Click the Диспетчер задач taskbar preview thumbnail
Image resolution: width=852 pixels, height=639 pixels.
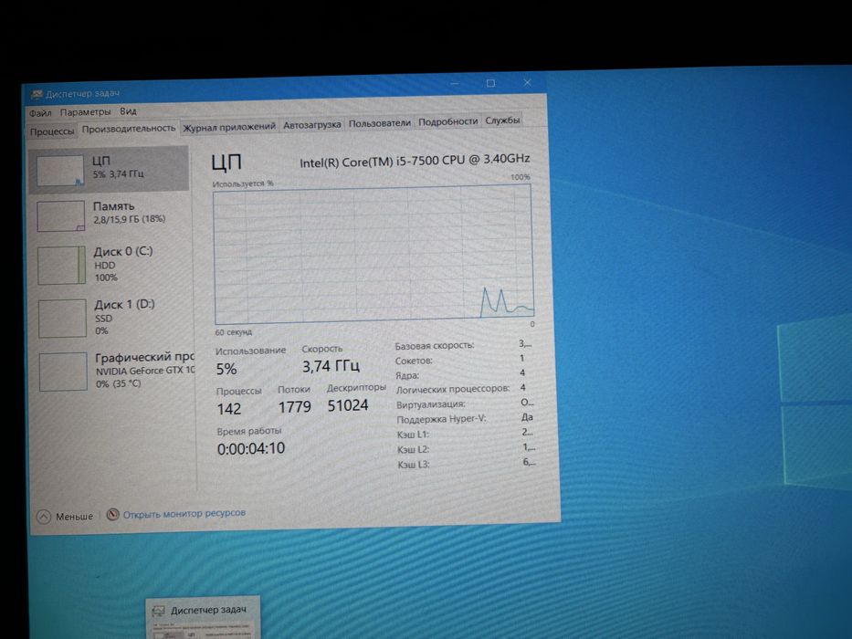[x=203, y=618]
